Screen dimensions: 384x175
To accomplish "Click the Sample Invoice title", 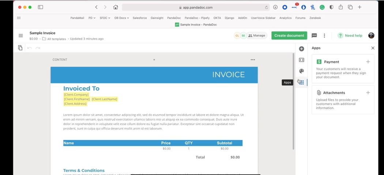I will pos(42,33).
